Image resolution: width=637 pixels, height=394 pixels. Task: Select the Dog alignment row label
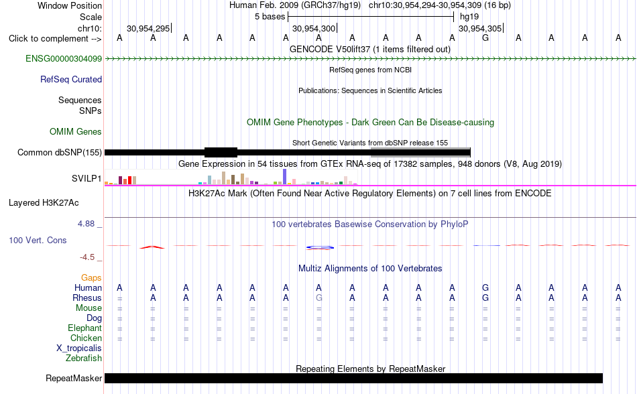point(95,318)
